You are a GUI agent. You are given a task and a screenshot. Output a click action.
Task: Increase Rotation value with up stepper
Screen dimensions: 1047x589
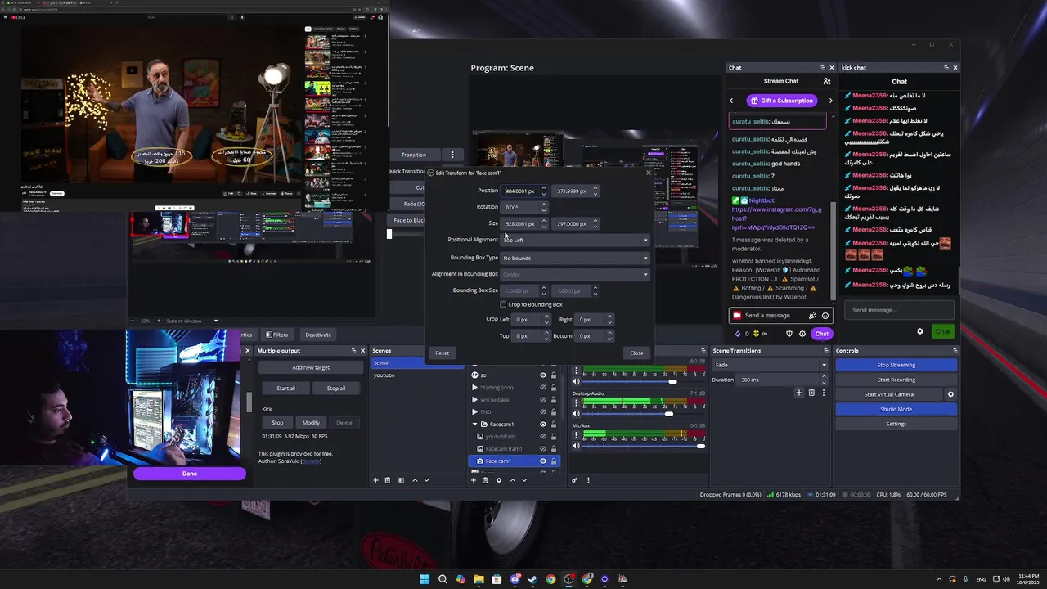543,205
